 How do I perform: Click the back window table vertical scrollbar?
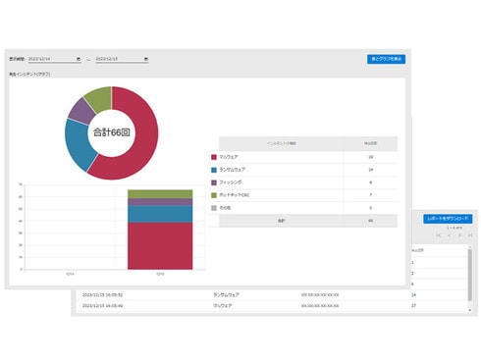click(x=470, y=275)
